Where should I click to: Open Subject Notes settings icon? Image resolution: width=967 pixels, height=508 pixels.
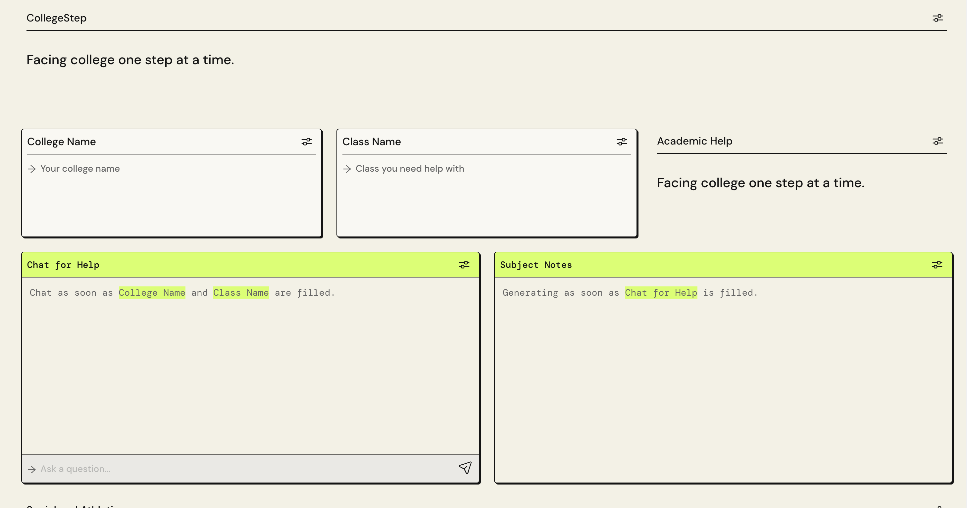(x=937, y=265)
